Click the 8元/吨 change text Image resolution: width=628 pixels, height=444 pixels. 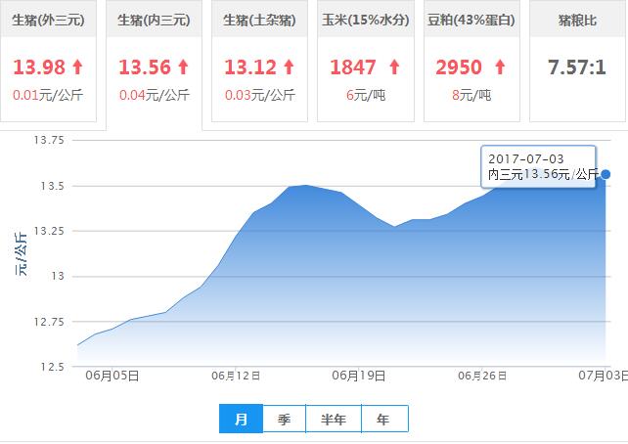tap(471, 95)
